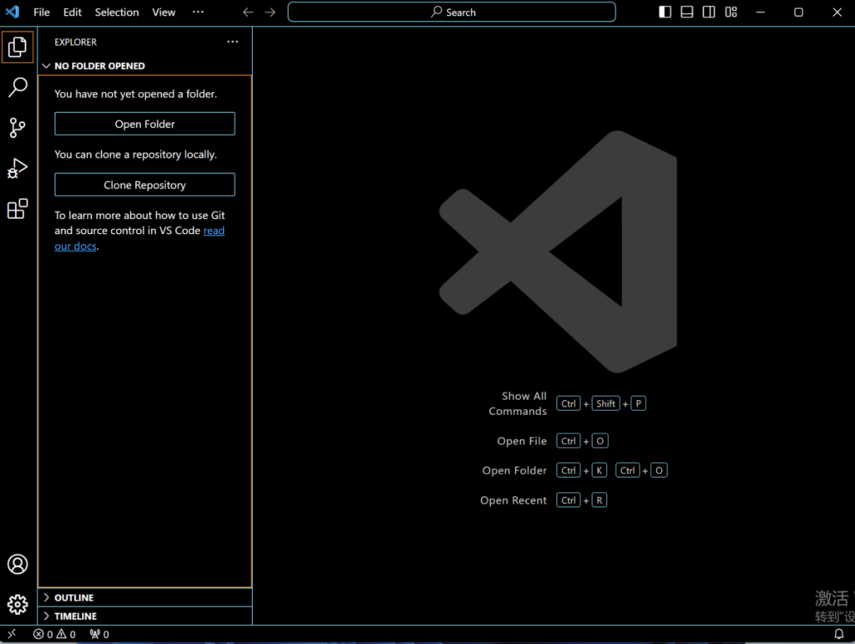Open remote window from status bar icon
Viewport: 855px width, 644px height.
(12, 634)
